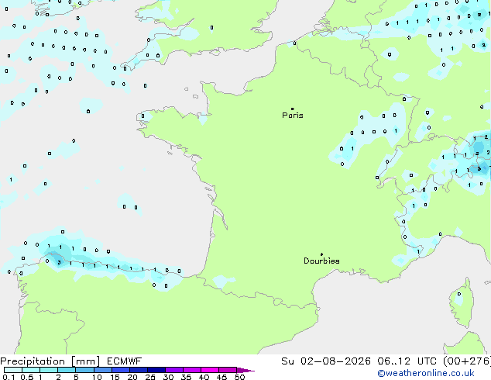Click the forecast date Su 02-08-2026
This screenshot has height=380, width=491.
click(x=326, y=361)
